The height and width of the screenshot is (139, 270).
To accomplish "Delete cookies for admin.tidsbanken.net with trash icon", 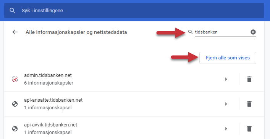I will pos(249,79).
